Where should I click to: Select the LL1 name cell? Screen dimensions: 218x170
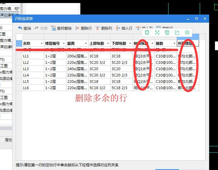tap(33, 56)
